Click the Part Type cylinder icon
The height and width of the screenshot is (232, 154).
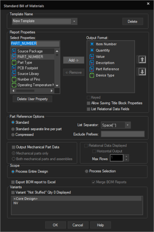tap(14, 63)
